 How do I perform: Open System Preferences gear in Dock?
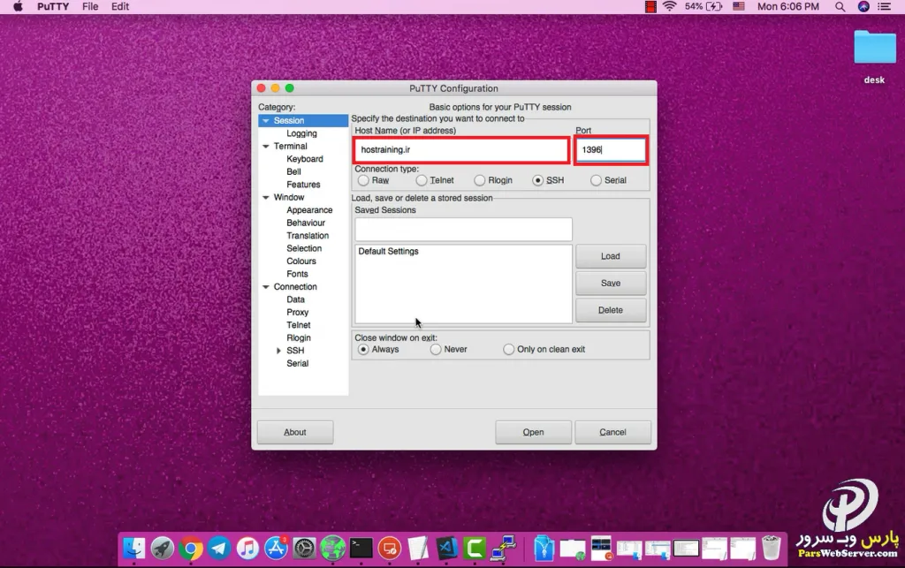click(304, 548)
